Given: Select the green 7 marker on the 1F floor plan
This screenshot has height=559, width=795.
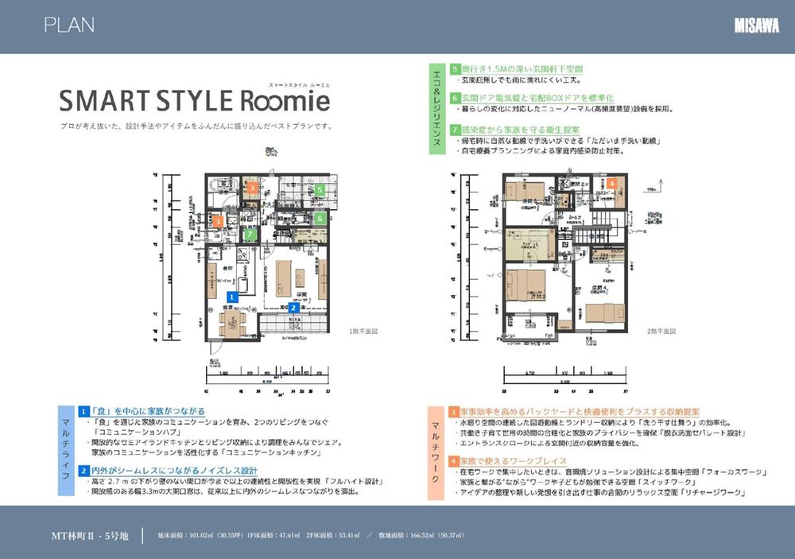Looking at the screenshot, I should pos(250,235).
